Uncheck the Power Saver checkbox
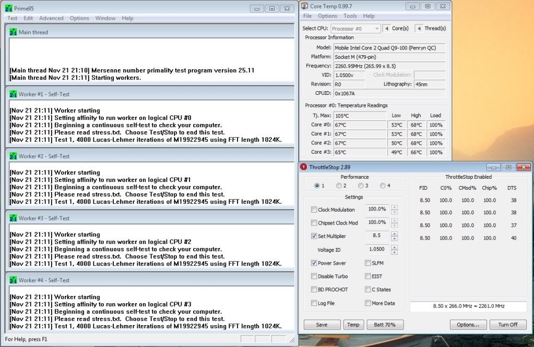 [x=314, y=263]
